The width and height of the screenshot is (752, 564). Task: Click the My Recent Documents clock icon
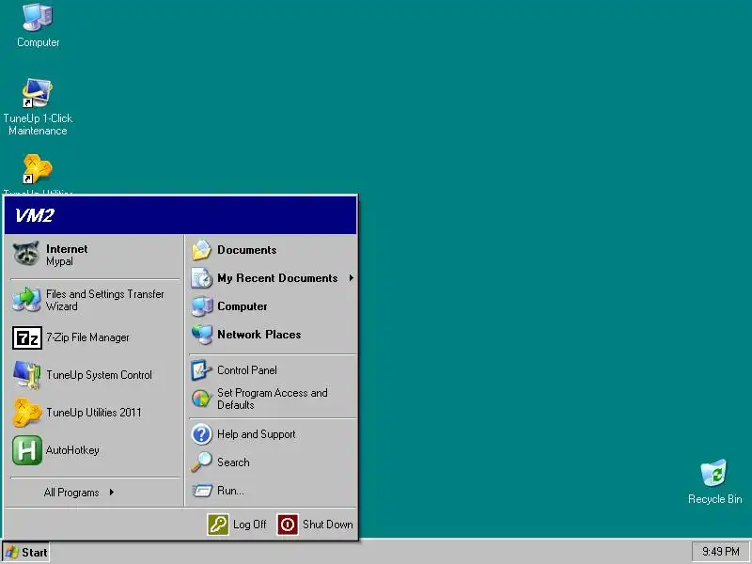point(201,278)
